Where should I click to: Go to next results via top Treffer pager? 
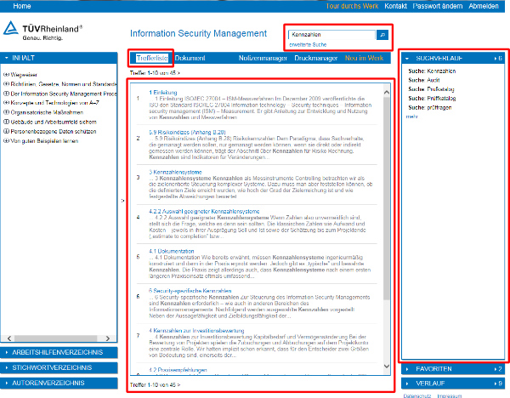[178, 73]
